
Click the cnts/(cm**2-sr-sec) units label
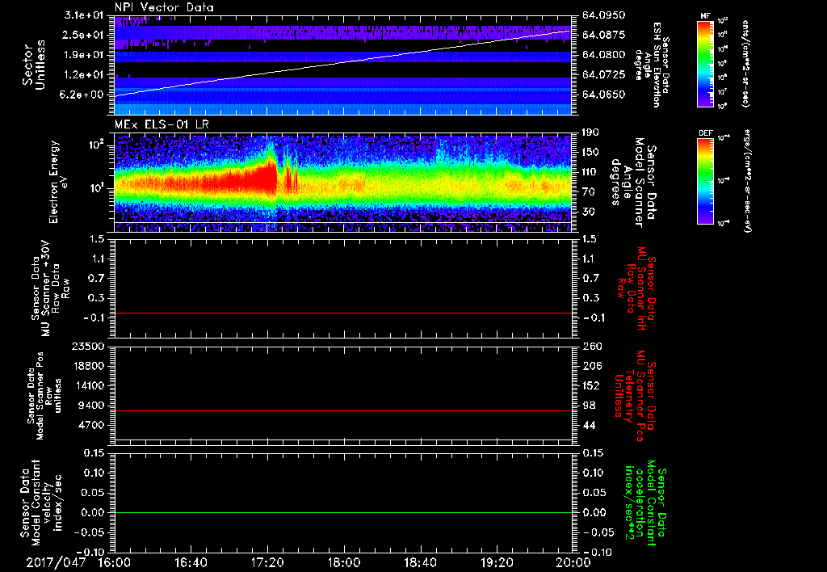745,64
